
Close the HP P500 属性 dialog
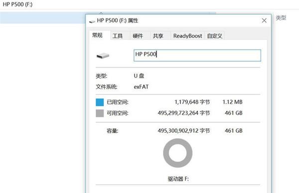[264, 20]
